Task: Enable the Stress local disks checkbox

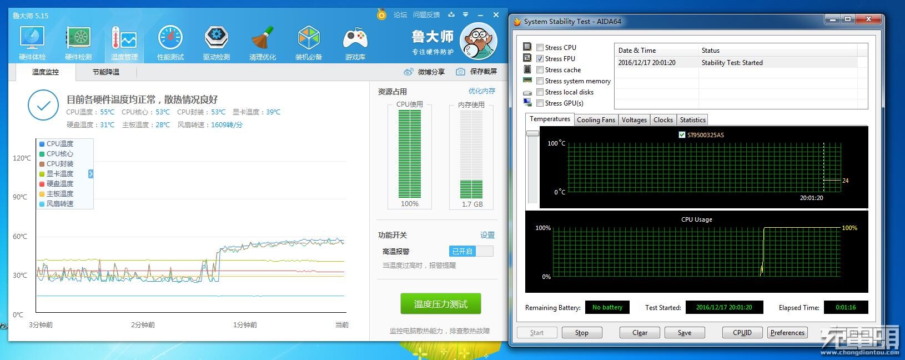Action: pyautogui.click(x=540, y=92)
